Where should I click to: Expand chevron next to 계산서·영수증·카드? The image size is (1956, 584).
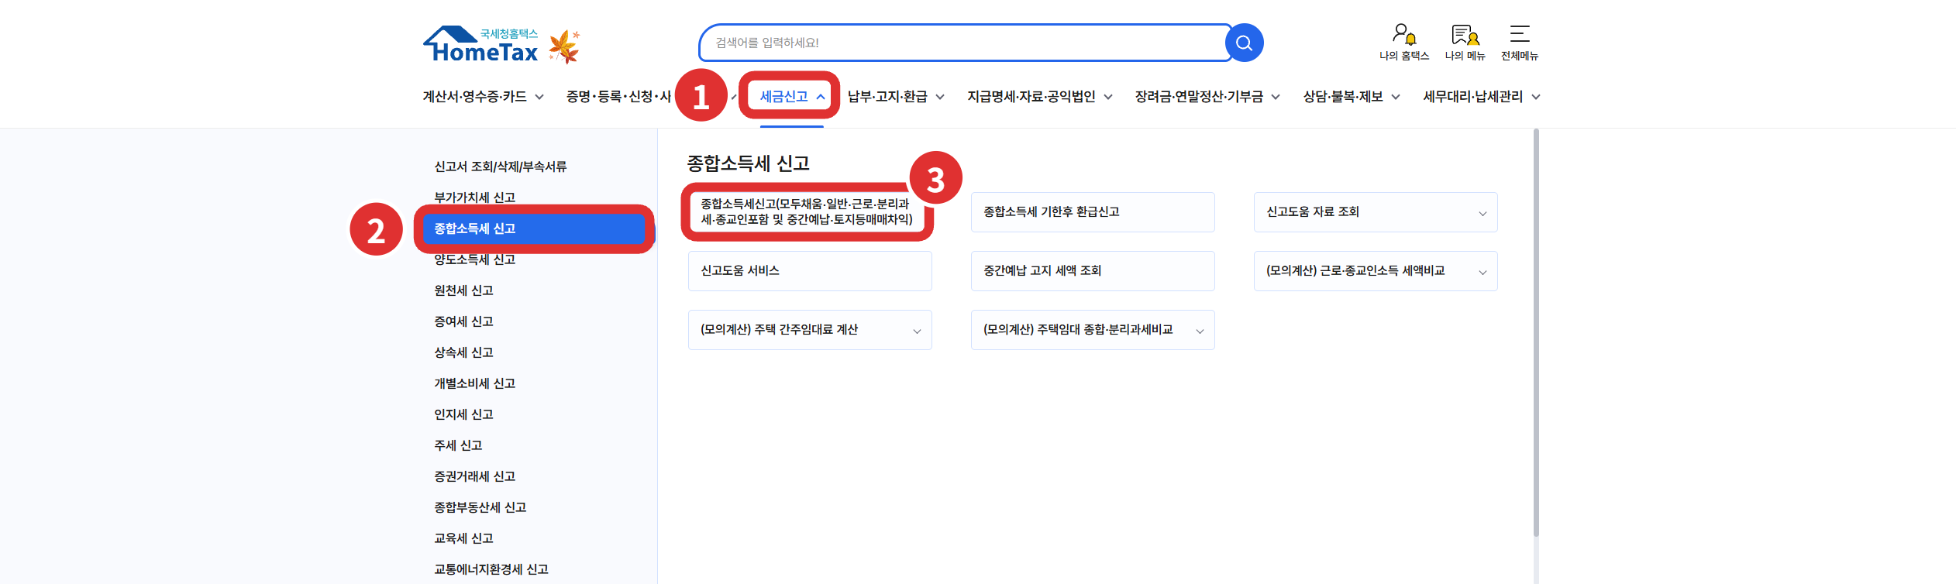click(x=539, y=97)
